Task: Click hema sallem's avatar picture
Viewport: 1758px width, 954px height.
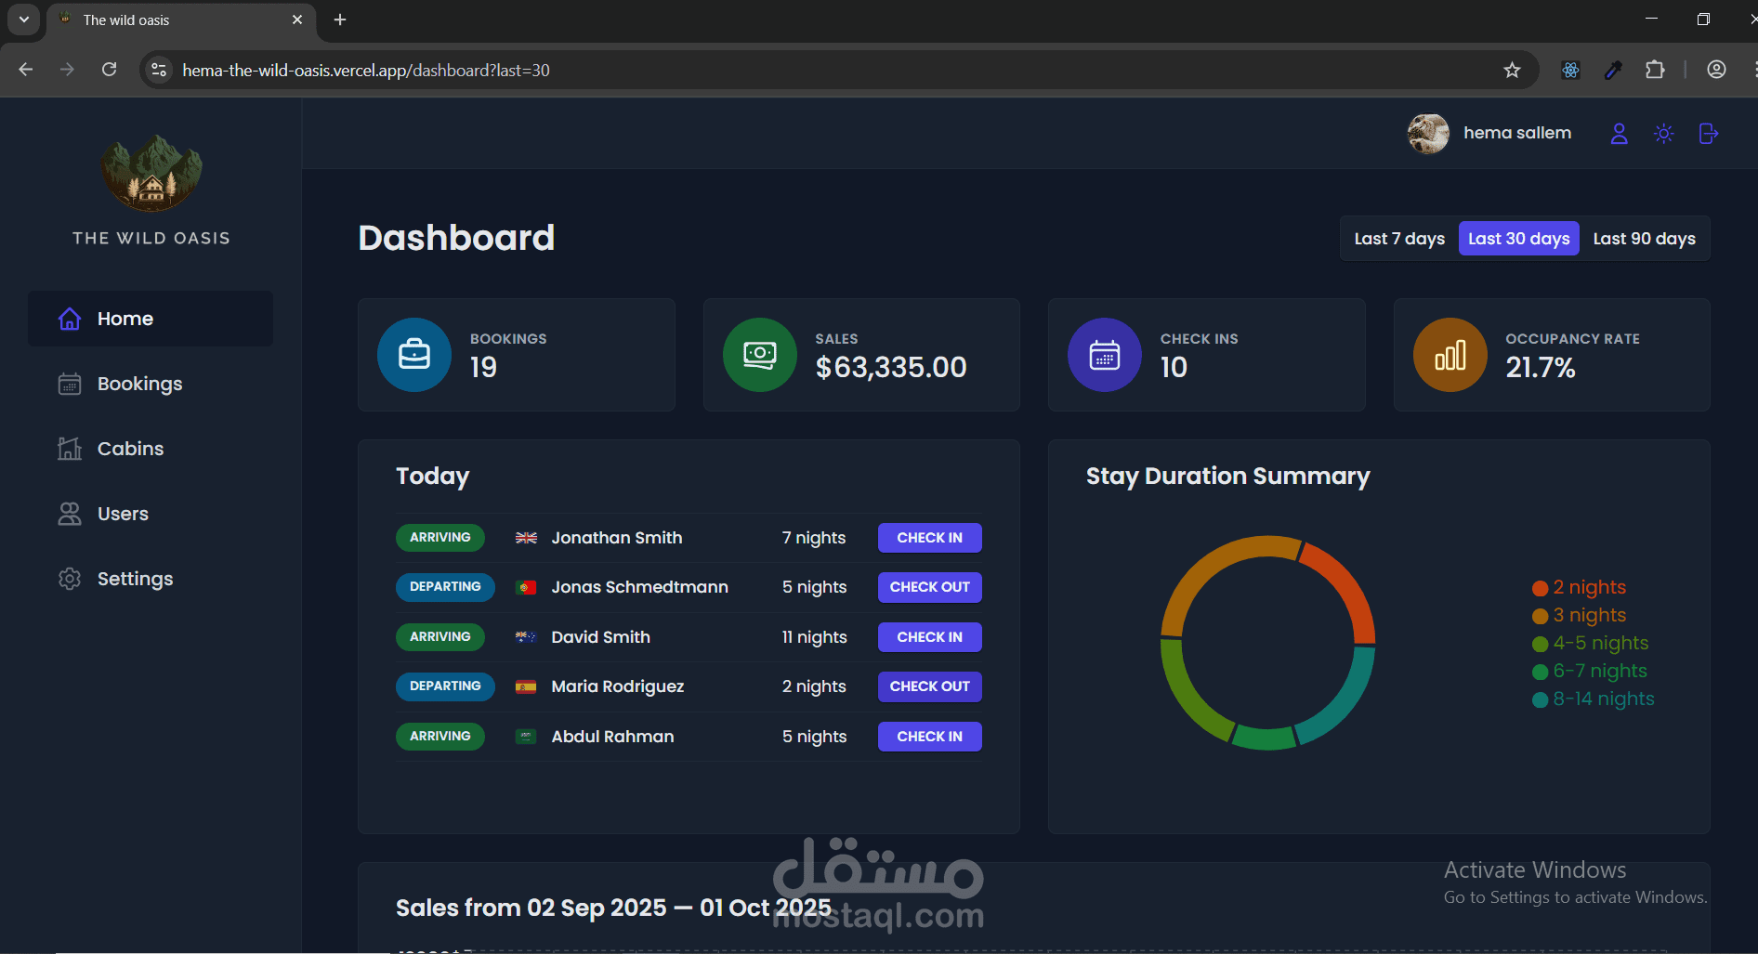Action: click(x=1428, y=134)
